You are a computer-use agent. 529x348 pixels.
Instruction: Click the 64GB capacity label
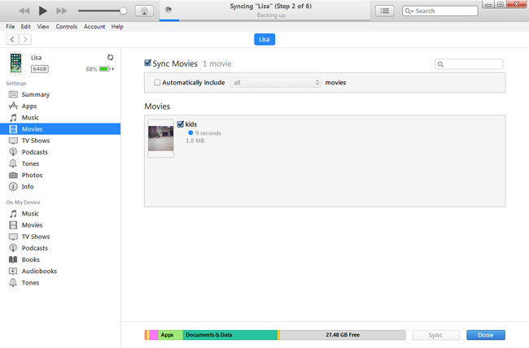click(x=40, y=69)
